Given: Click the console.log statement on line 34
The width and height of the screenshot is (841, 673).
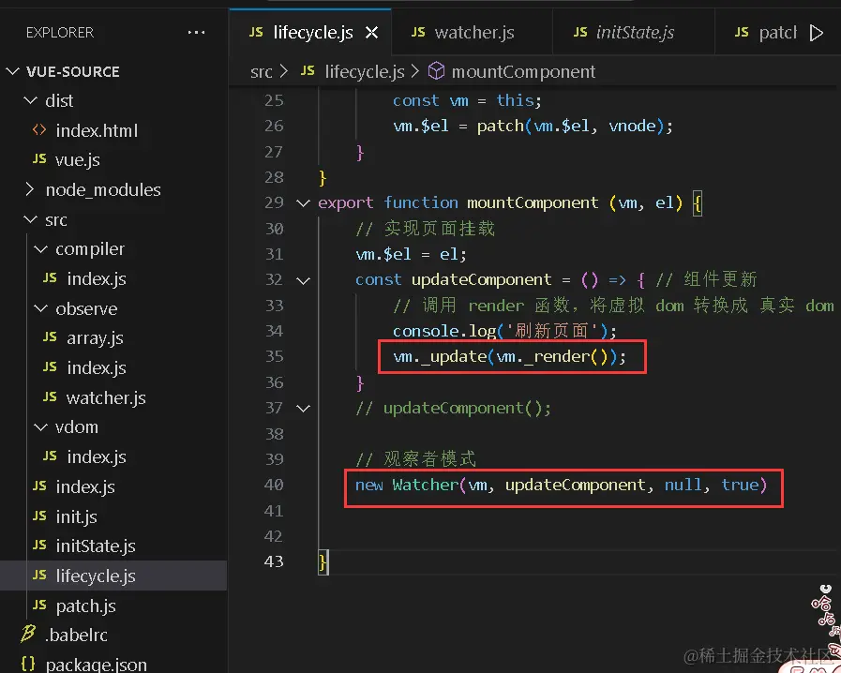Looking at the screenshot, I should tap(504, 331).
